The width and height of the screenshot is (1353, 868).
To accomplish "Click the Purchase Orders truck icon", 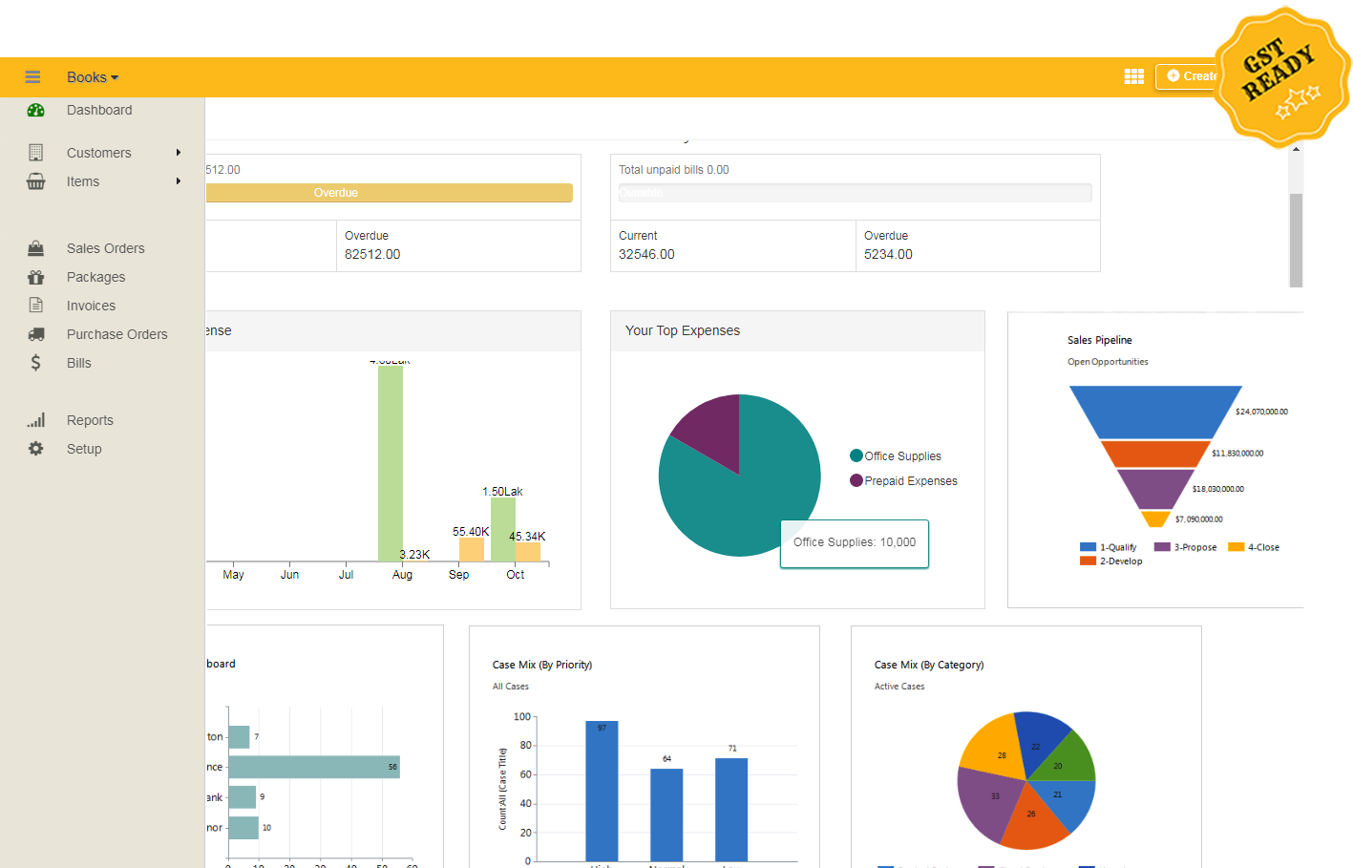I will click(36, 334).
